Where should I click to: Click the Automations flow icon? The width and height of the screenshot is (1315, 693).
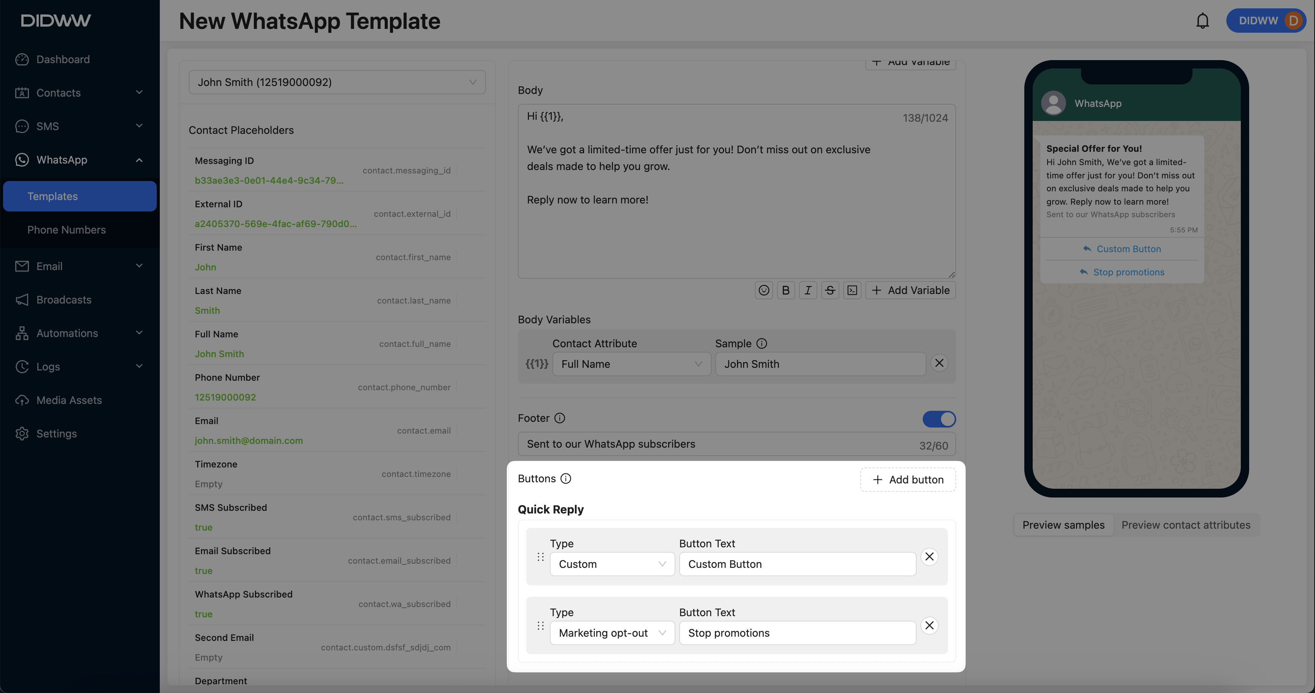point(22,333)
